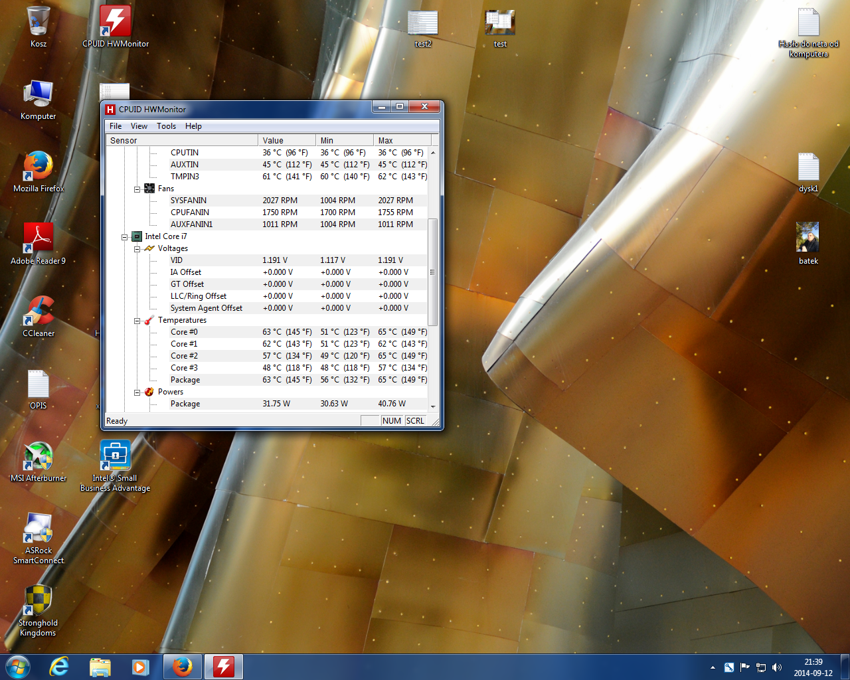The height and width of the screenshot is (680, 850).
Task: Open Intel Small Business Advantage icon
Action: tap(115, 456)
